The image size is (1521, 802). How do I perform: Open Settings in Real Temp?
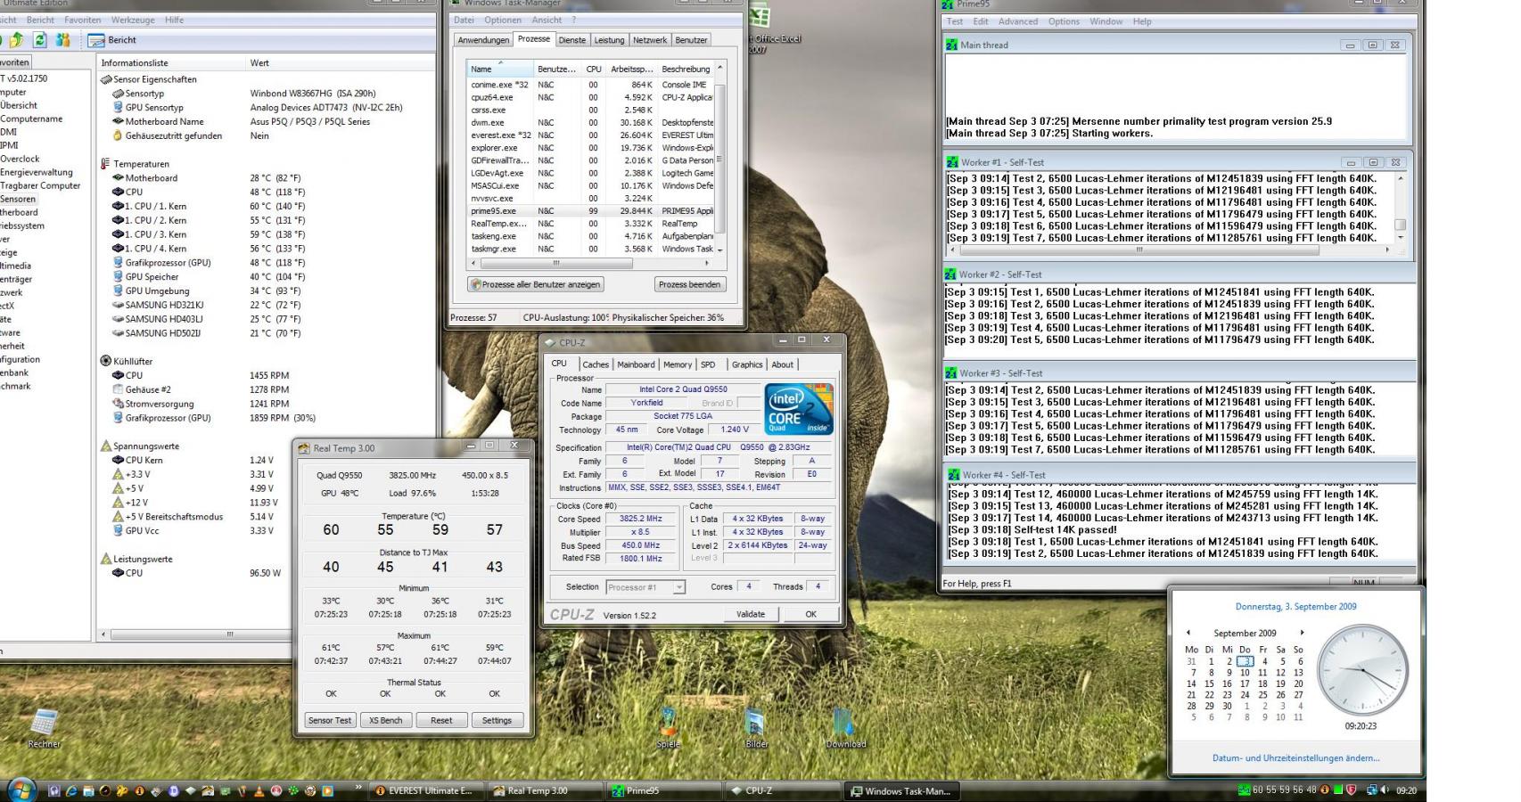[x=497, y=720]
